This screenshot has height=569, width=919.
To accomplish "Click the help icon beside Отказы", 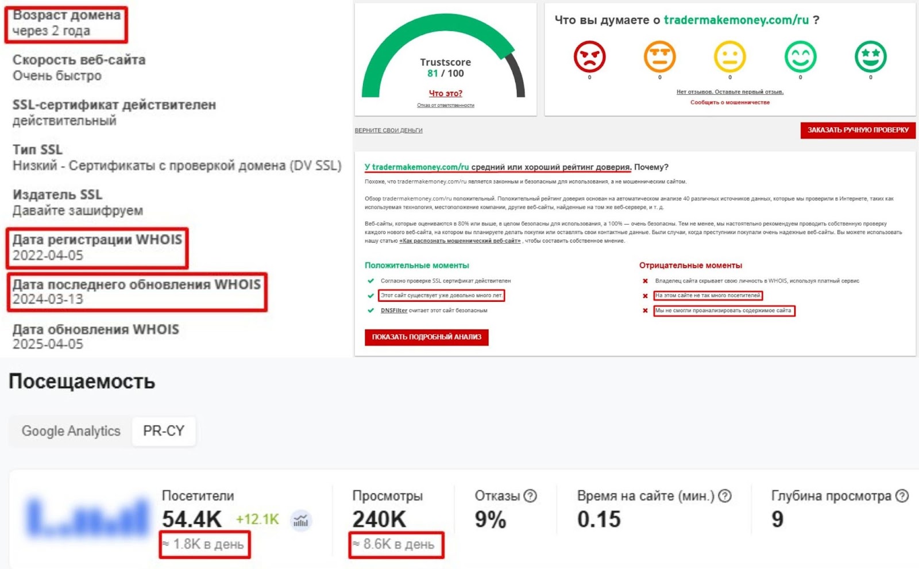I will tap(531, 495).
